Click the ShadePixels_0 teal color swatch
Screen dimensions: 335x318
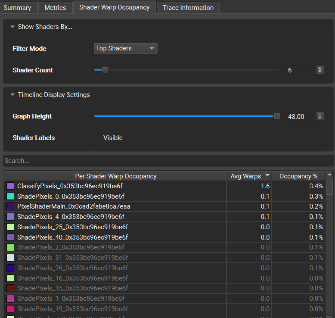point(10,196)
